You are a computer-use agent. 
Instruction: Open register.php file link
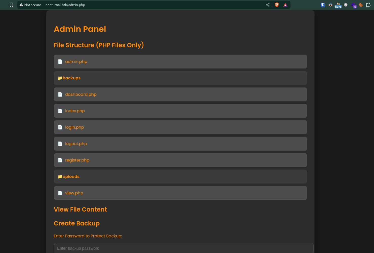(x=77, y=160)
